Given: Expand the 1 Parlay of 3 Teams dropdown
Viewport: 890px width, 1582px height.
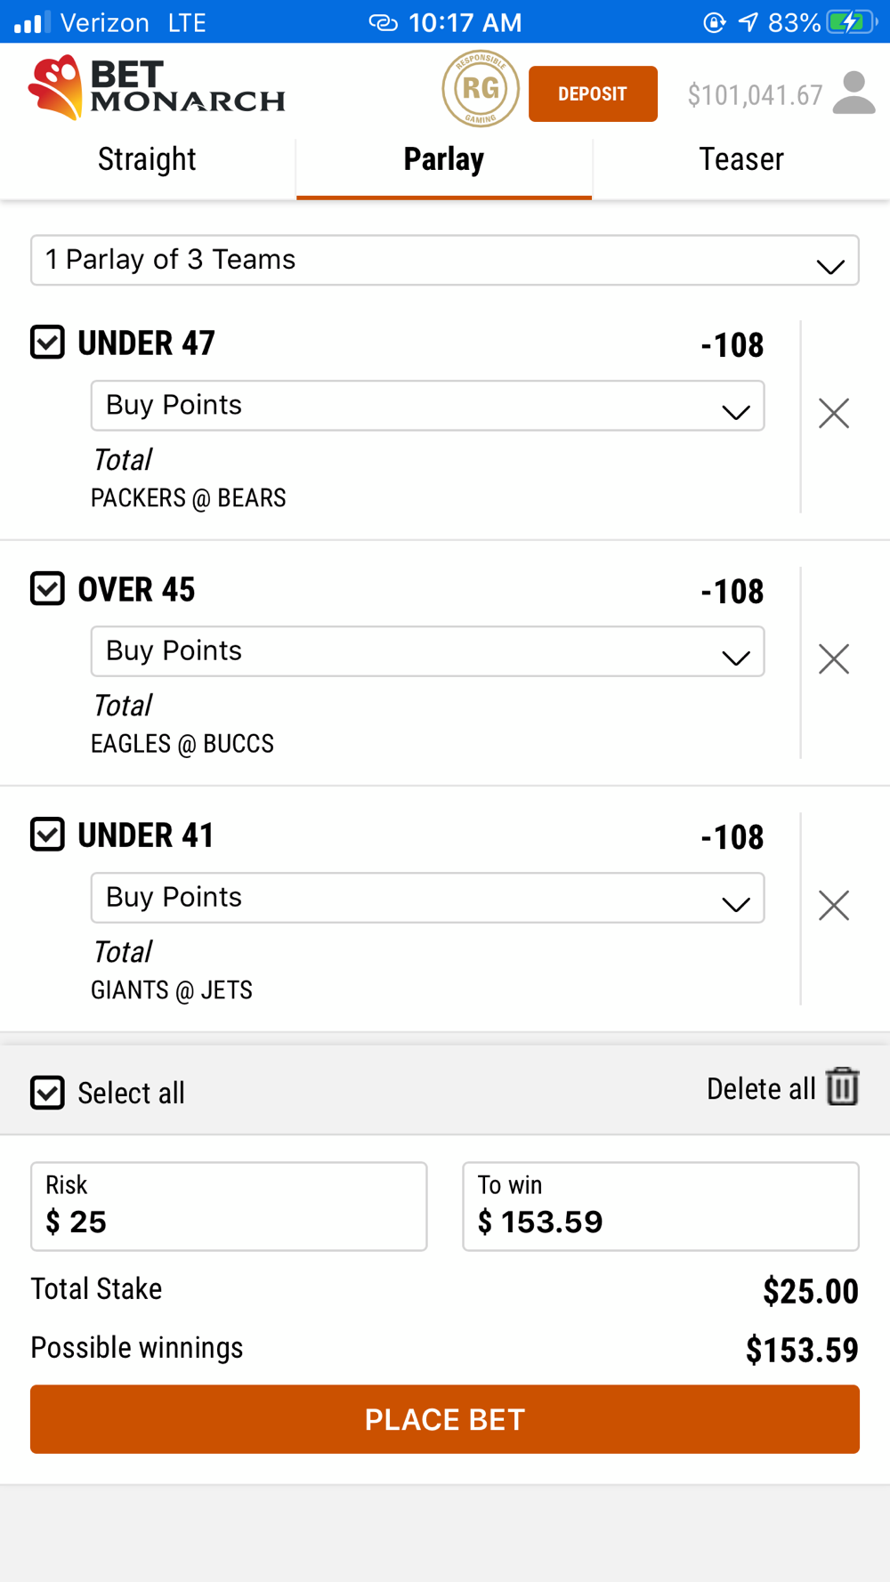Looking at the screenshot, I should [445, 260].
